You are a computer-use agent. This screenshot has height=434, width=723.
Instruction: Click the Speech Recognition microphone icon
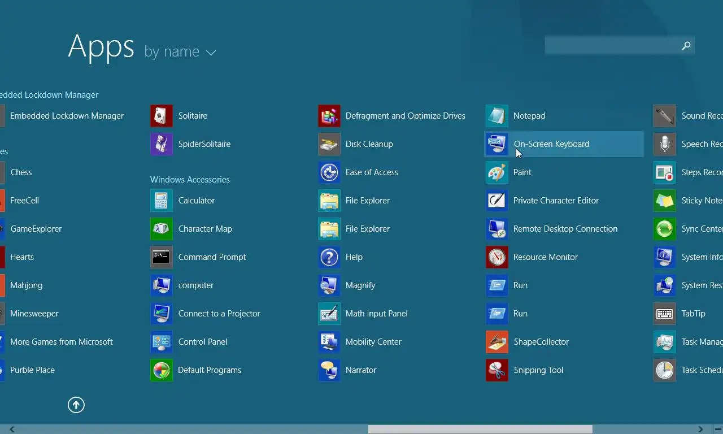665,144
